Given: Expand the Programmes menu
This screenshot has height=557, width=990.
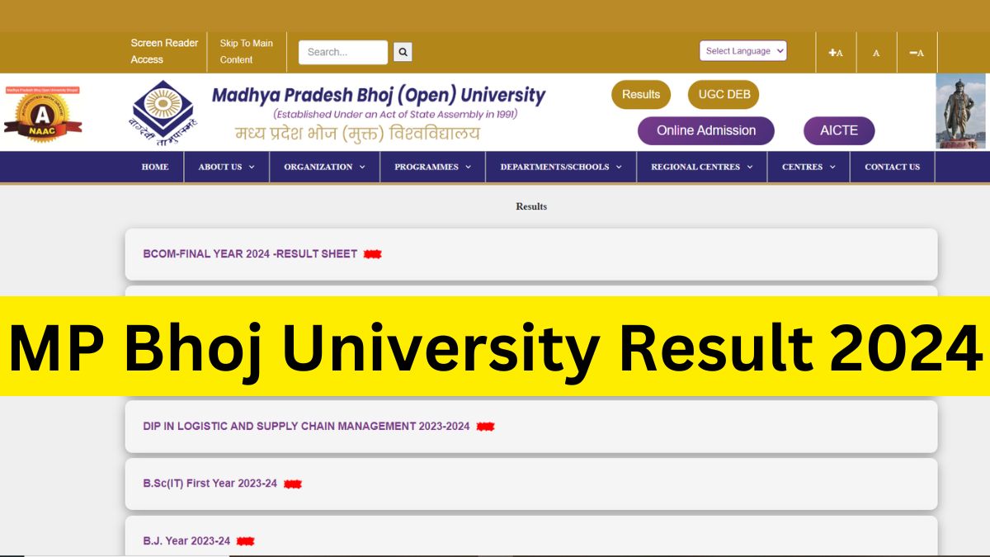Looking at the screenshot, I should click(433, 167).
